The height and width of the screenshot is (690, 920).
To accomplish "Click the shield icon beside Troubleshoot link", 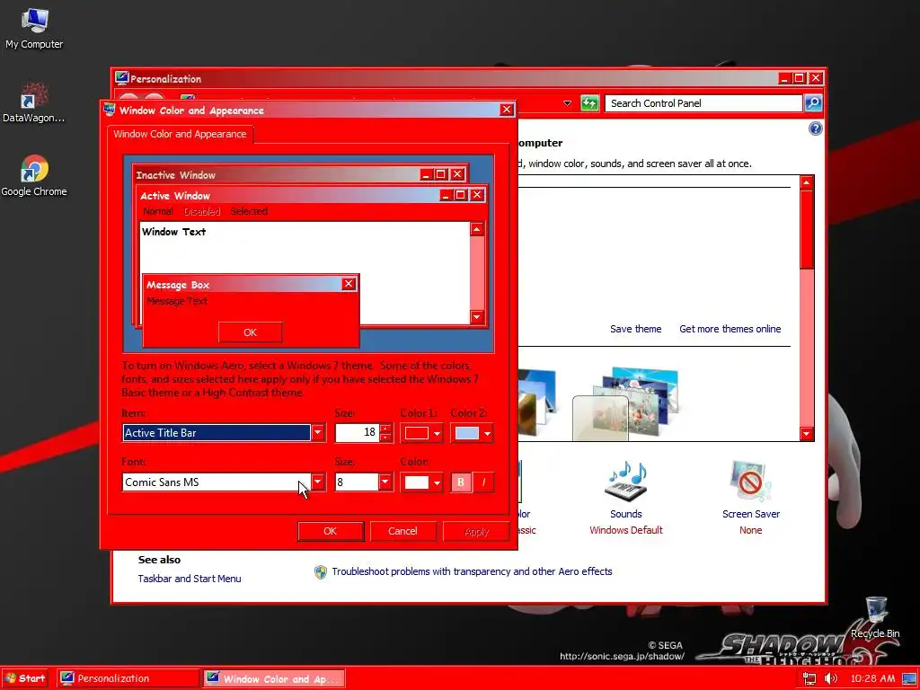I will point(321,572).
